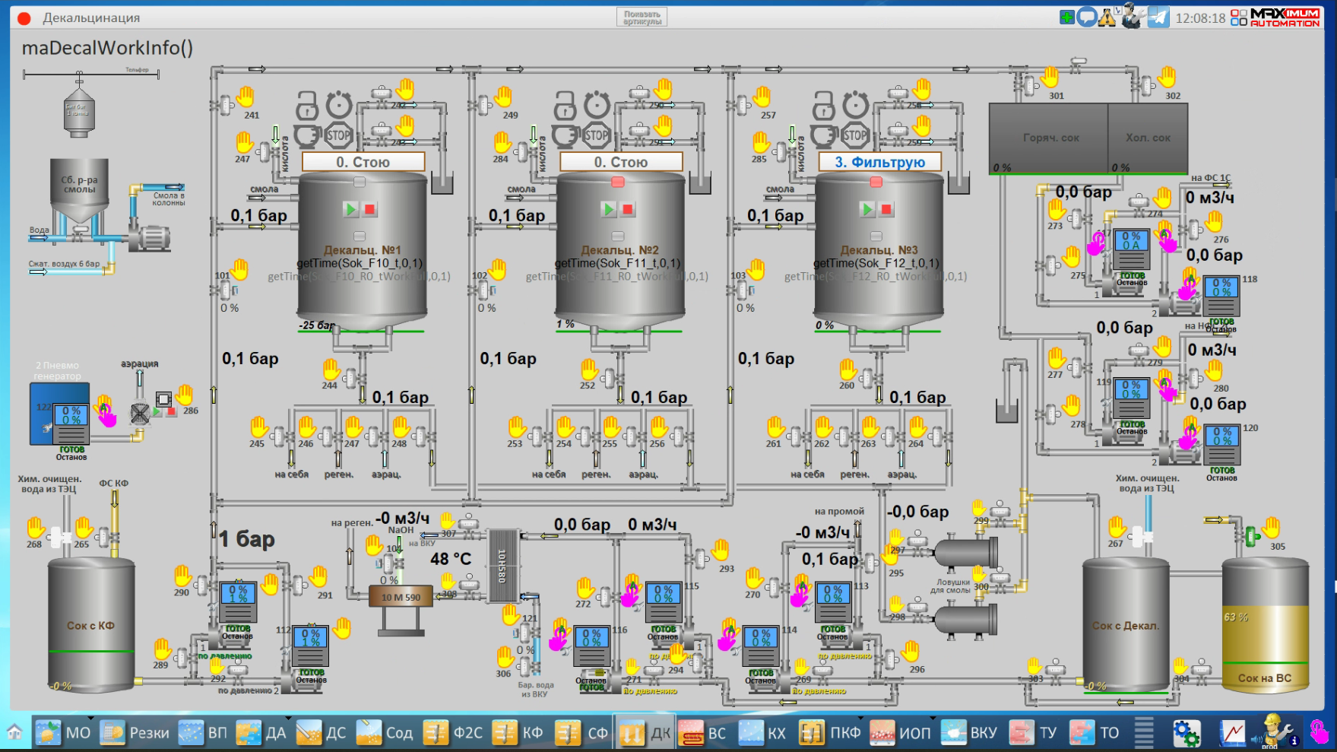
Task: Open the Telegram paper-plane icon
Action: (x=1158, y=17)
